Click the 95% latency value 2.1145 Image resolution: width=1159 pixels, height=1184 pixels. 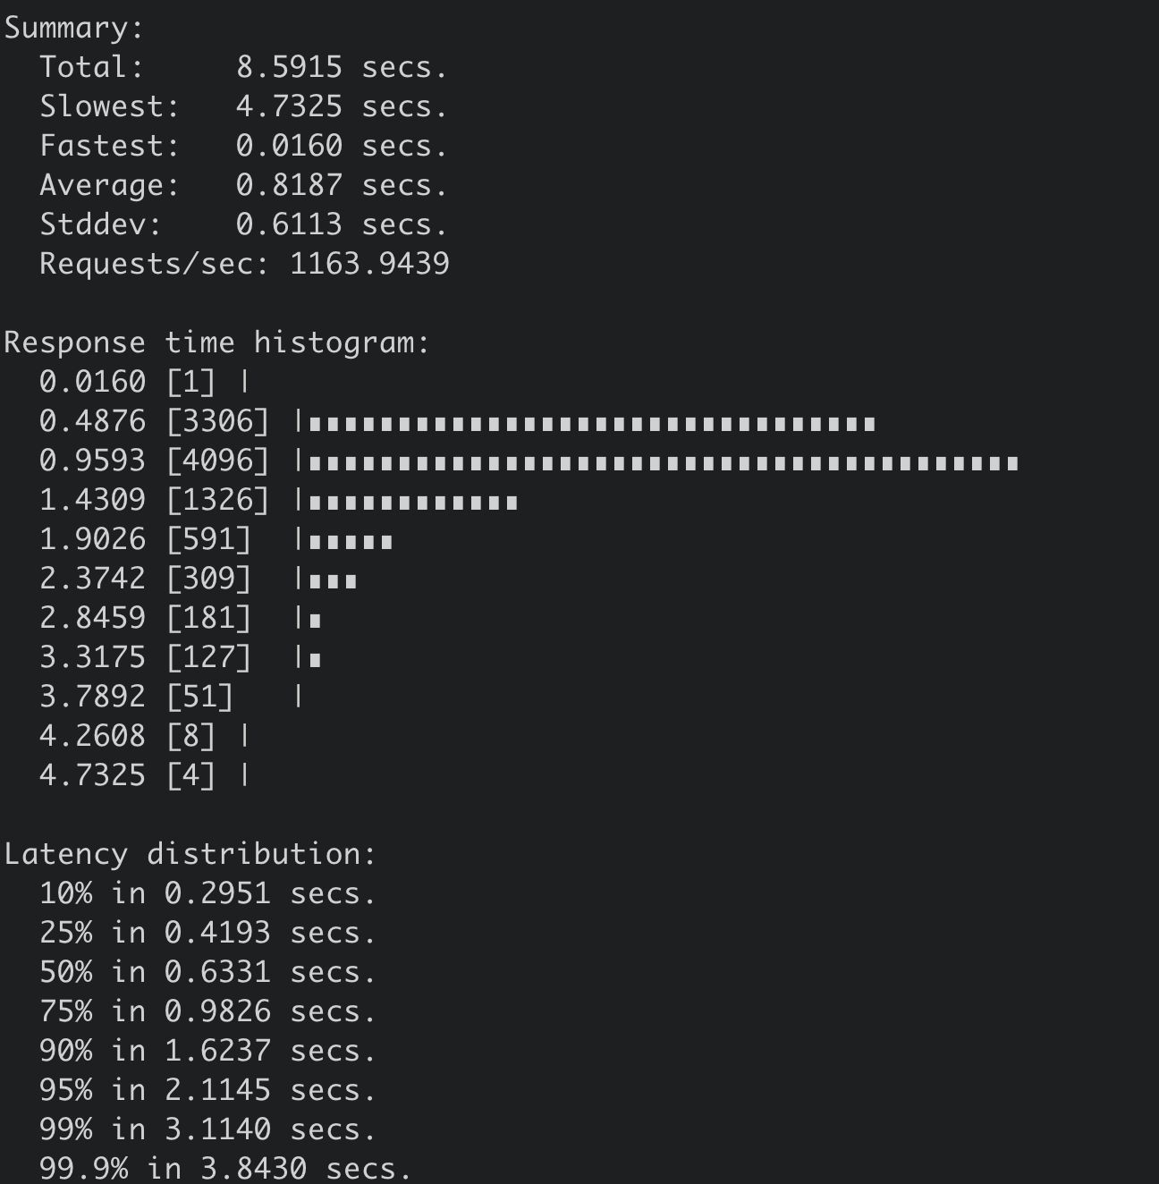(x=217, y=1090)
